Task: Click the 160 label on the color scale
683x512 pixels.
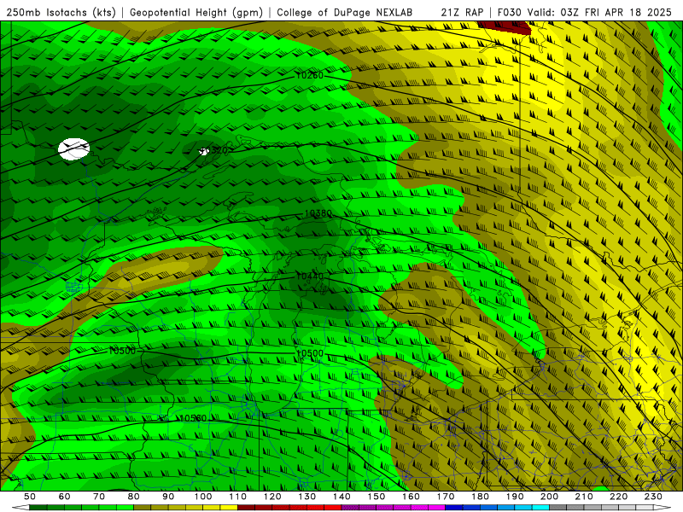Action: [x=411, y=497]
